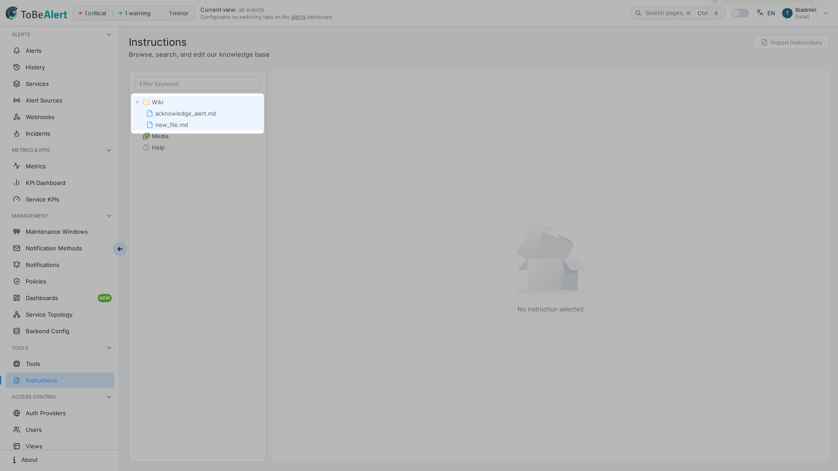Click the ToBeAlert logo

pos(36,13)
